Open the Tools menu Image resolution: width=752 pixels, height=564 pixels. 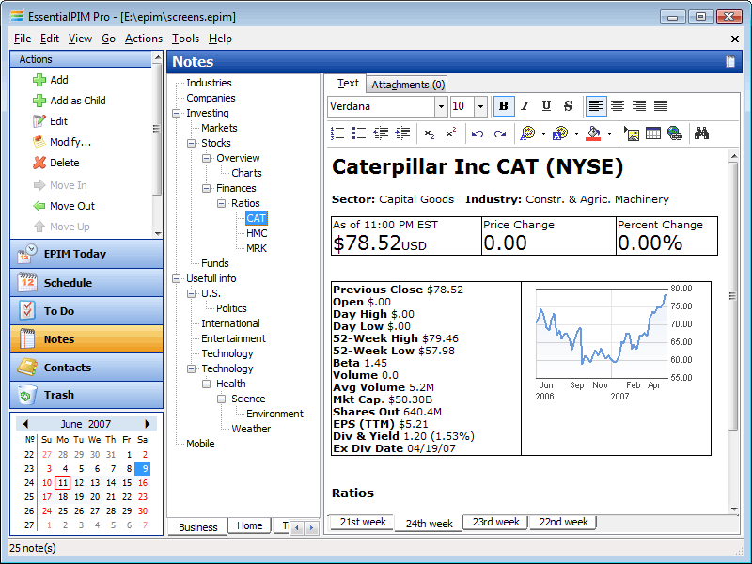(185, 39)
